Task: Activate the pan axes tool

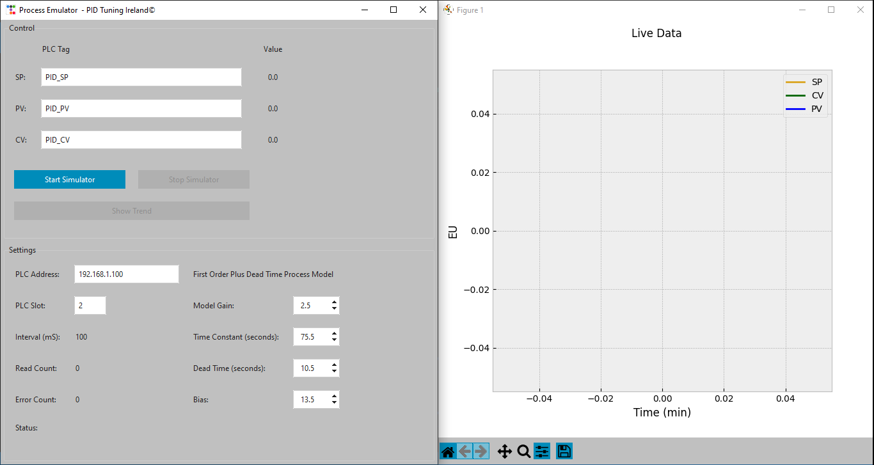Action: (504, 452)
